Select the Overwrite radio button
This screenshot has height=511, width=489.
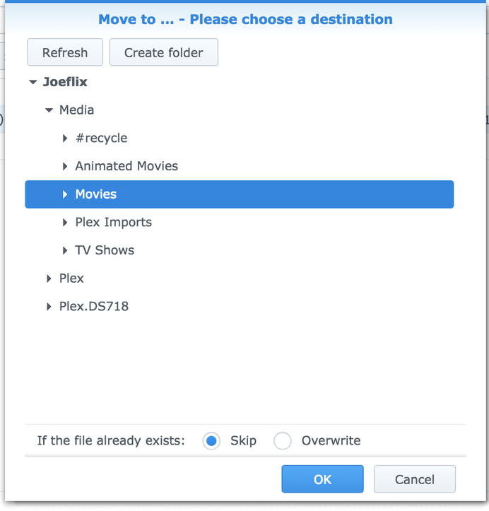coord(283,441)
